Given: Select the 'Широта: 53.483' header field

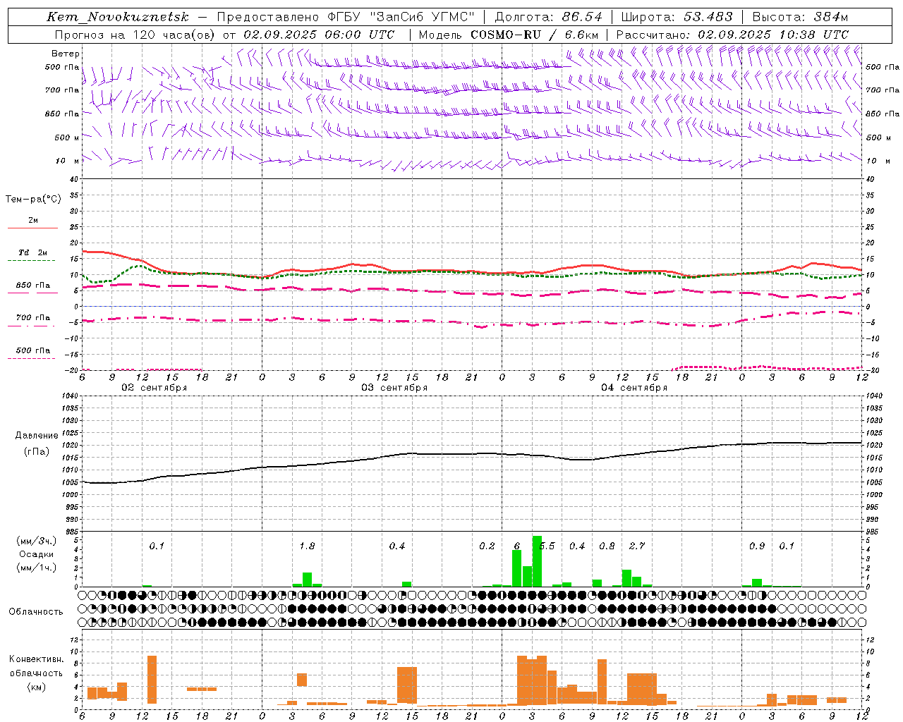Looking at the screenshot, I should 677,17.
